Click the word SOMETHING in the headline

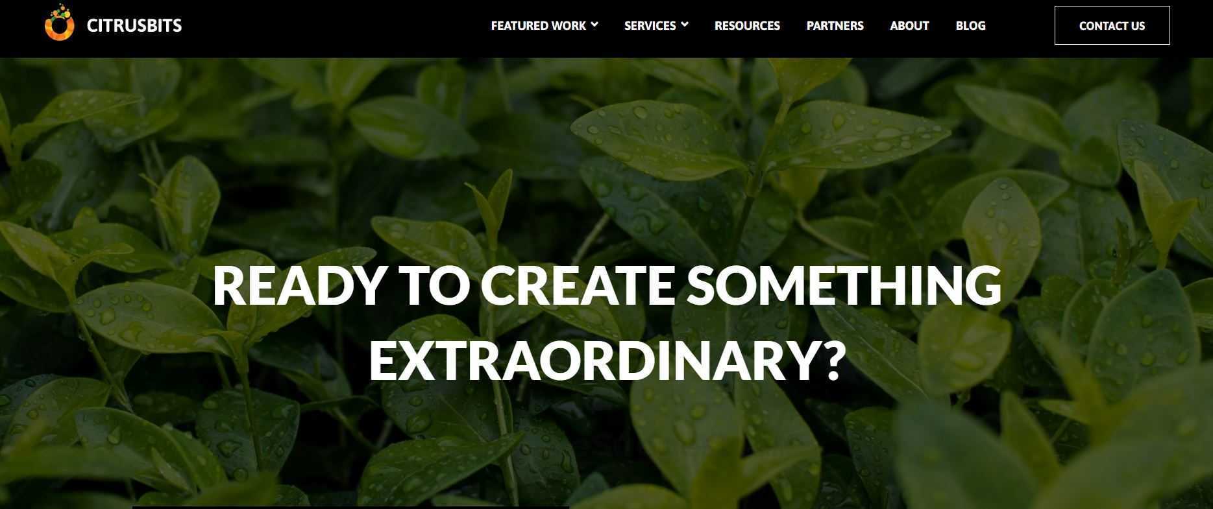pos(844,285)
